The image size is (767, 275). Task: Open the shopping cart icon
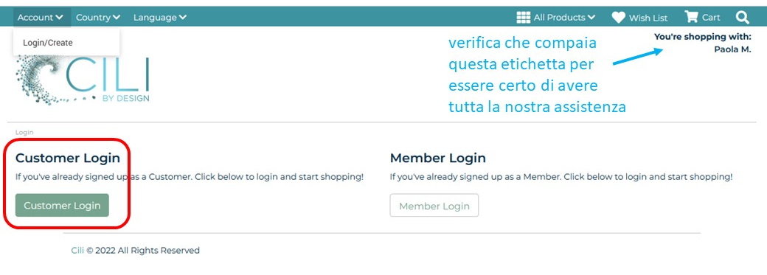691,17
